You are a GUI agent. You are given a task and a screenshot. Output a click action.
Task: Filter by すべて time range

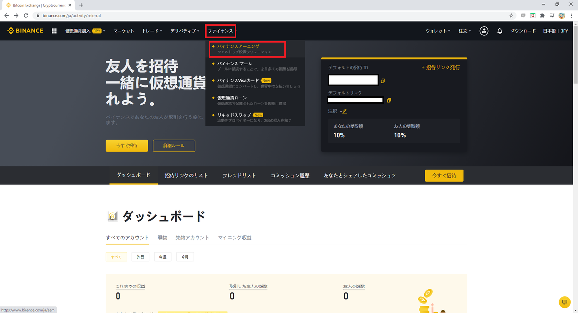tap(116, 257)
